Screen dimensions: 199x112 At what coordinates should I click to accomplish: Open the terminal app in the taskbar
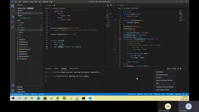[x=84, y=98]
